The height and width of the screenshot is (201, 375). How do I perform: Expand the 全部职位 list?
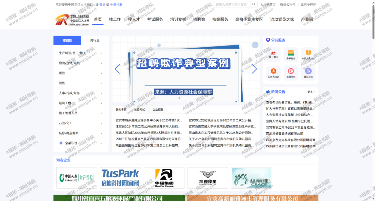coord(81,143)
